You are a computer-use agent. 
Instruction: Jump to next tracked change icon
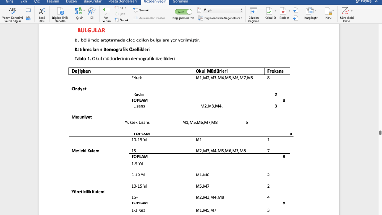295,18
